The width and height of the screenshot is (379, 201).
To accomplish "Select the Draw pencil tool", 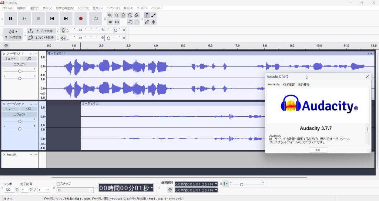I will (x=147, y=22).
